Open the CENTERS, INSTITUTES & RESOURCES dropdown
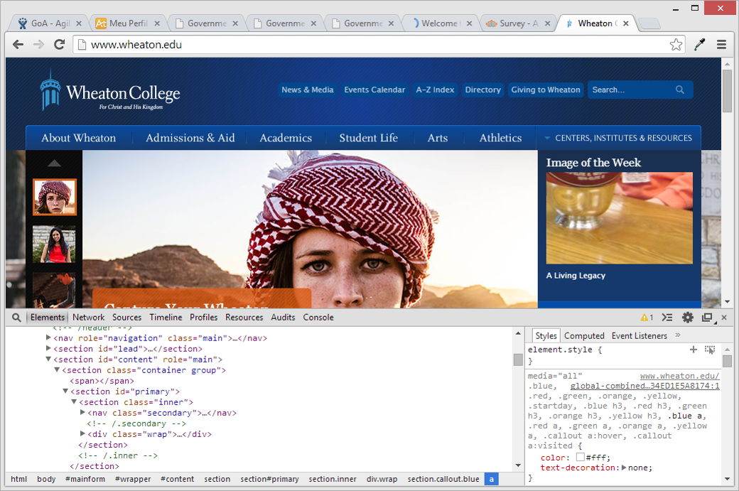The width and height of the screenshot is (739, 491). coord(618,138)
